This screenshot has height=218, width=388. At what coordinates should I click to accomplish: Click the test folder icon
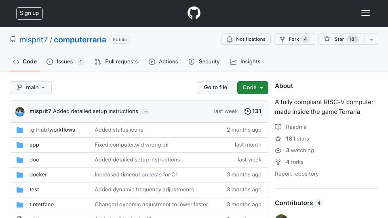click(20, 190)
